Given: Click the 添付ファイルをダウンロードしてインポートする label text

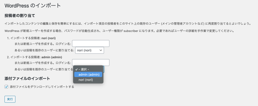Looking at the screenshot, I should click(42, 87).
